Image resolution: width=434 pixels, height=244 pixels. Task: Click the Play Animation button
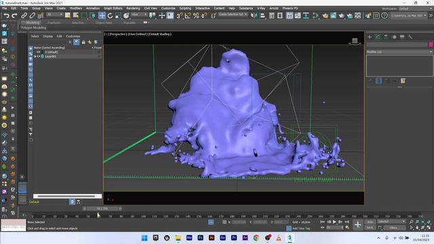[x=334, y=222]
